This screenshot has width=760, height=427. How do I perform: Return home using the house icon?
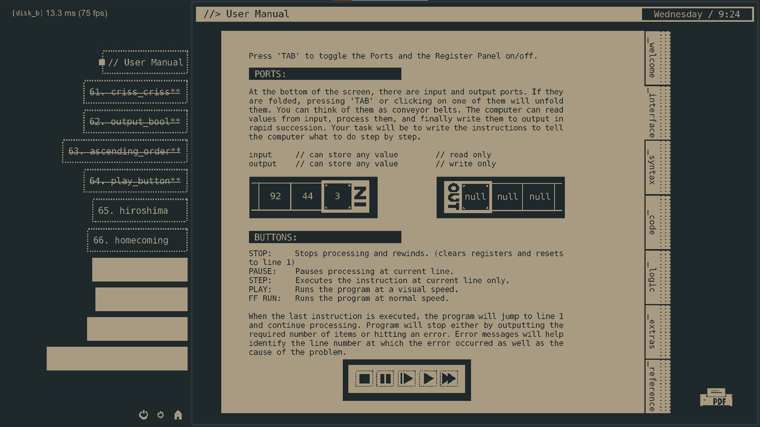(178, 415)
